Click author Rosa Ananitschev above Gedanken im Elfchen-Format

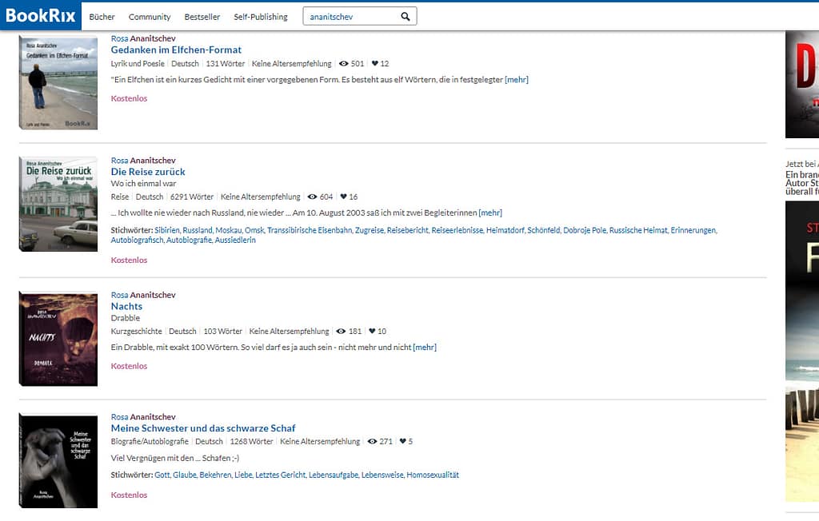coord(143,38)
